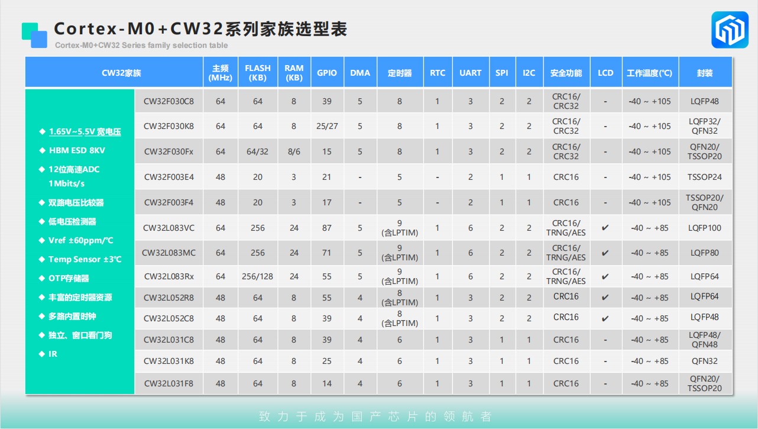This screenshot has width=758, height=429.
Task: Select the CW32F003F4 model cell
Action: [169, 202]
